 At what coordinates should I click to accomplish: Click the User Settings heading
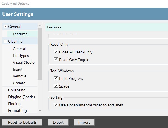[18, 14]
